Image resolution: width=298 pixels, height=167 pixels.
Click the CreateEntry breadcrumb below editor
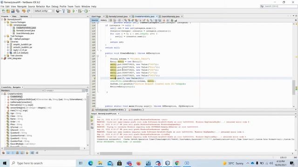(x=136, y=110)
